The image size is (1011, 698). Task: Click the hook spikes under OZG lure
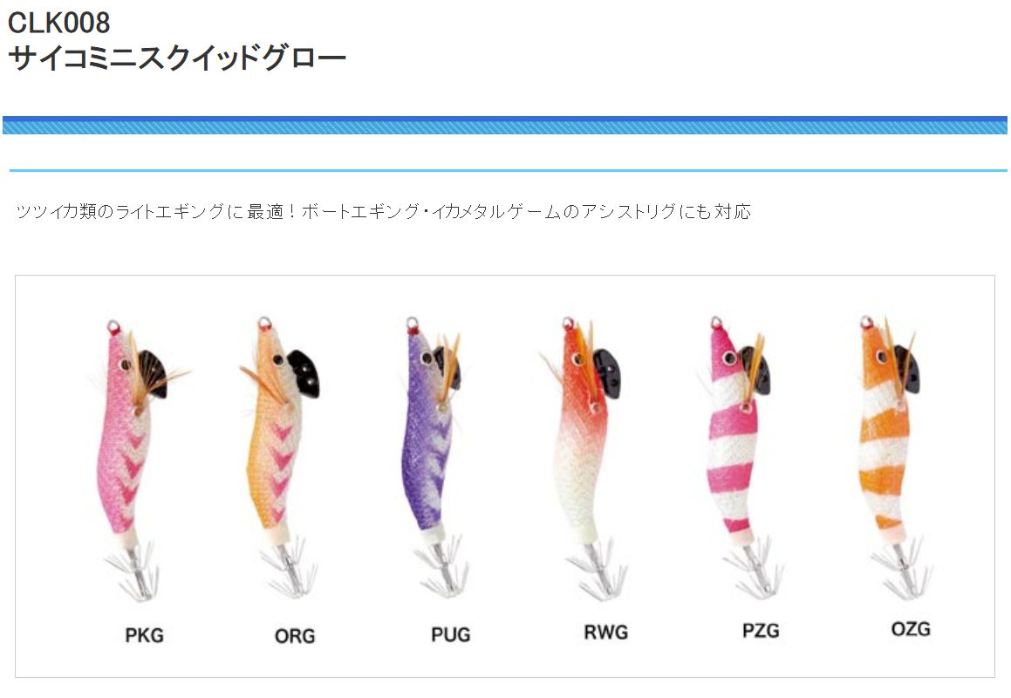pos(903,569)
